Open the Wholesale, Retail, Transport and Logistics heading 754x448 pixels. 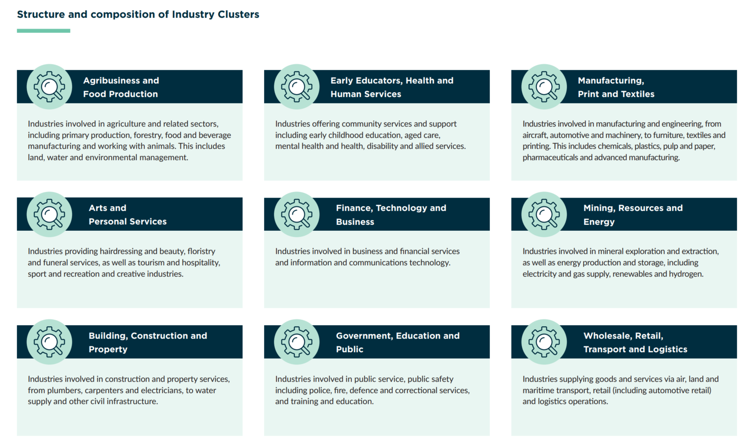point(635,342)
